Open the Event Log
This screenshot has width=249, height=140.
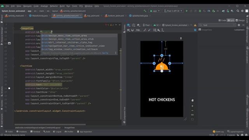tap(218, 131)
